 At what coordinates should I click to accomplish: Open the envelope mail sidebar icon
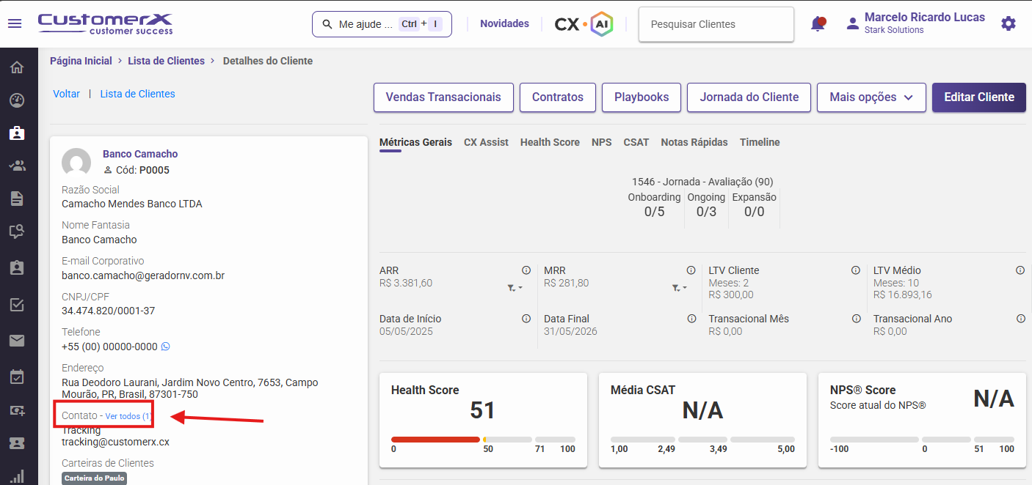[x=17, y=341]
